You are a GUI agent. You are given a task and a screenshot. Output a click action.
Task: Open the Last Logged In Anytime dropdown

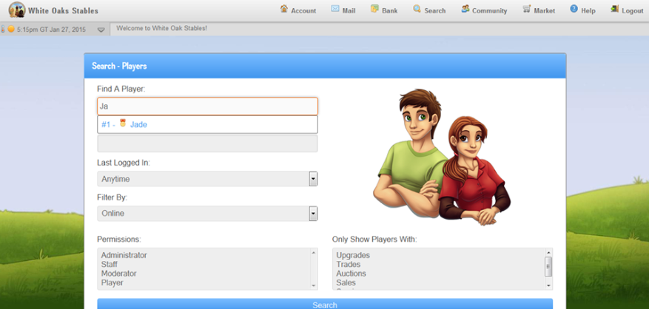coord(207,179)
